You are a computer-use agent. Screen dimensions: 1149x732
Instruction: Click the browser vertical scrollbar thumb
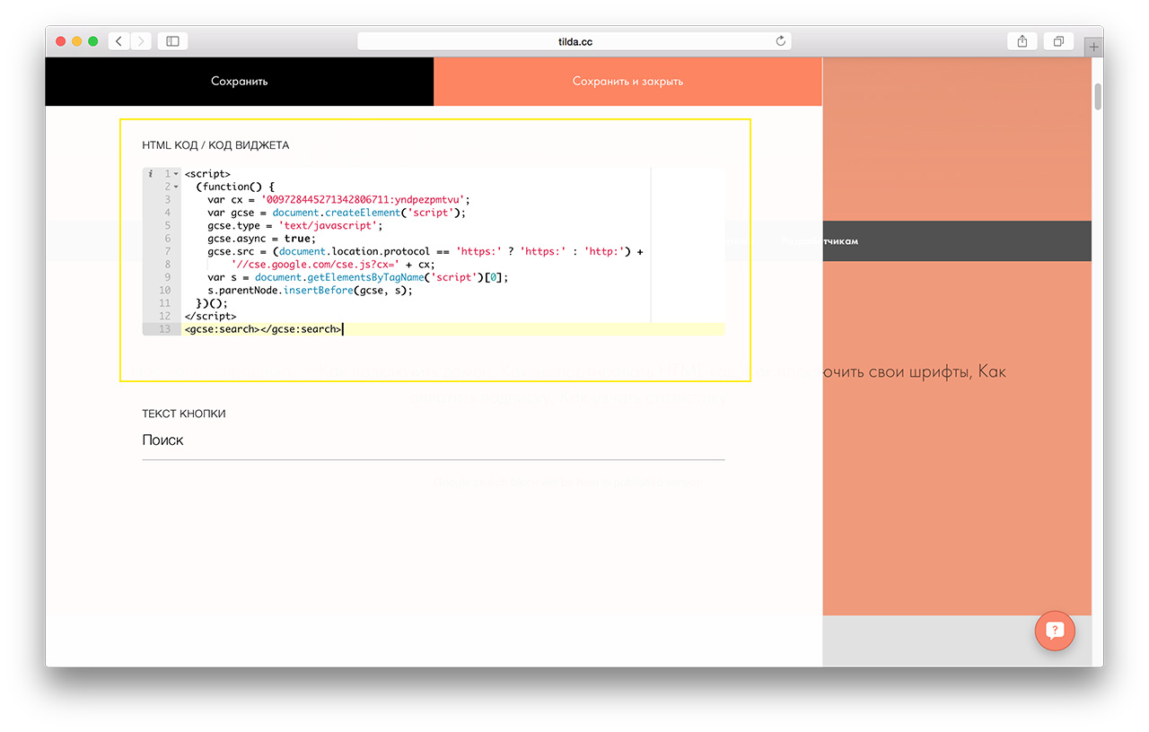pyautogui.click(x=1098, y=96)
